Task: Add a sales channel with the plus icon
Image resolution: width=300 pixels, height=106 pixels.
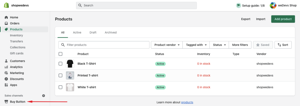Action: 44,96
